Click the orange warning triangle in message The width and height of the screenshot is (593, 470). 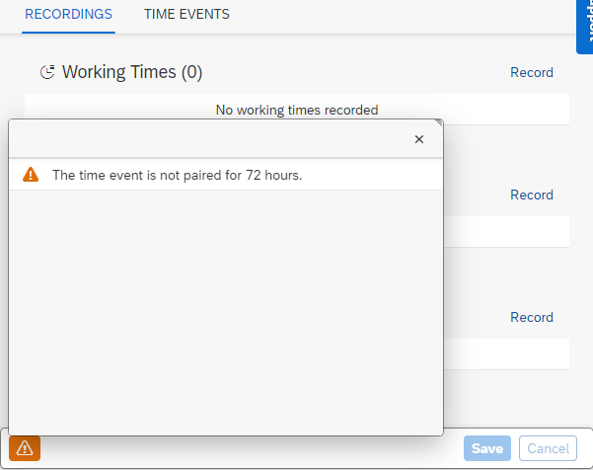click(31, 175)
